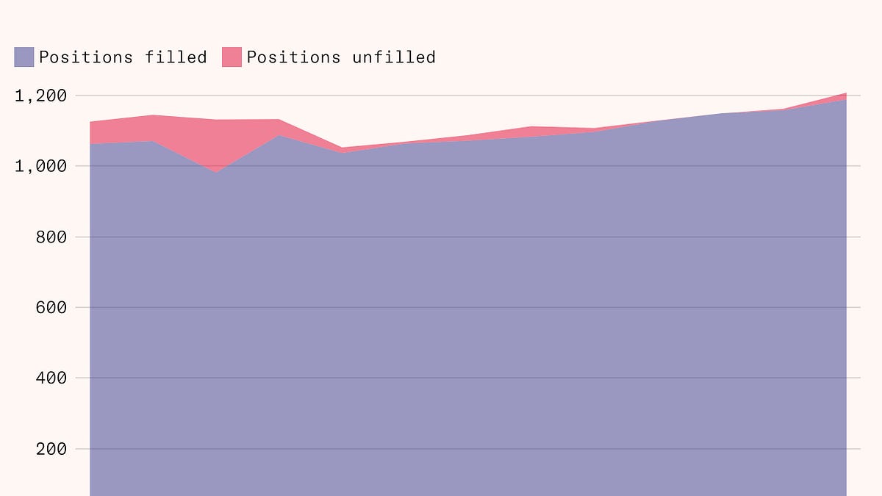This screenshot has width=882, height=496.
Task: Click the 800 y-axis label
Action: 51,237
